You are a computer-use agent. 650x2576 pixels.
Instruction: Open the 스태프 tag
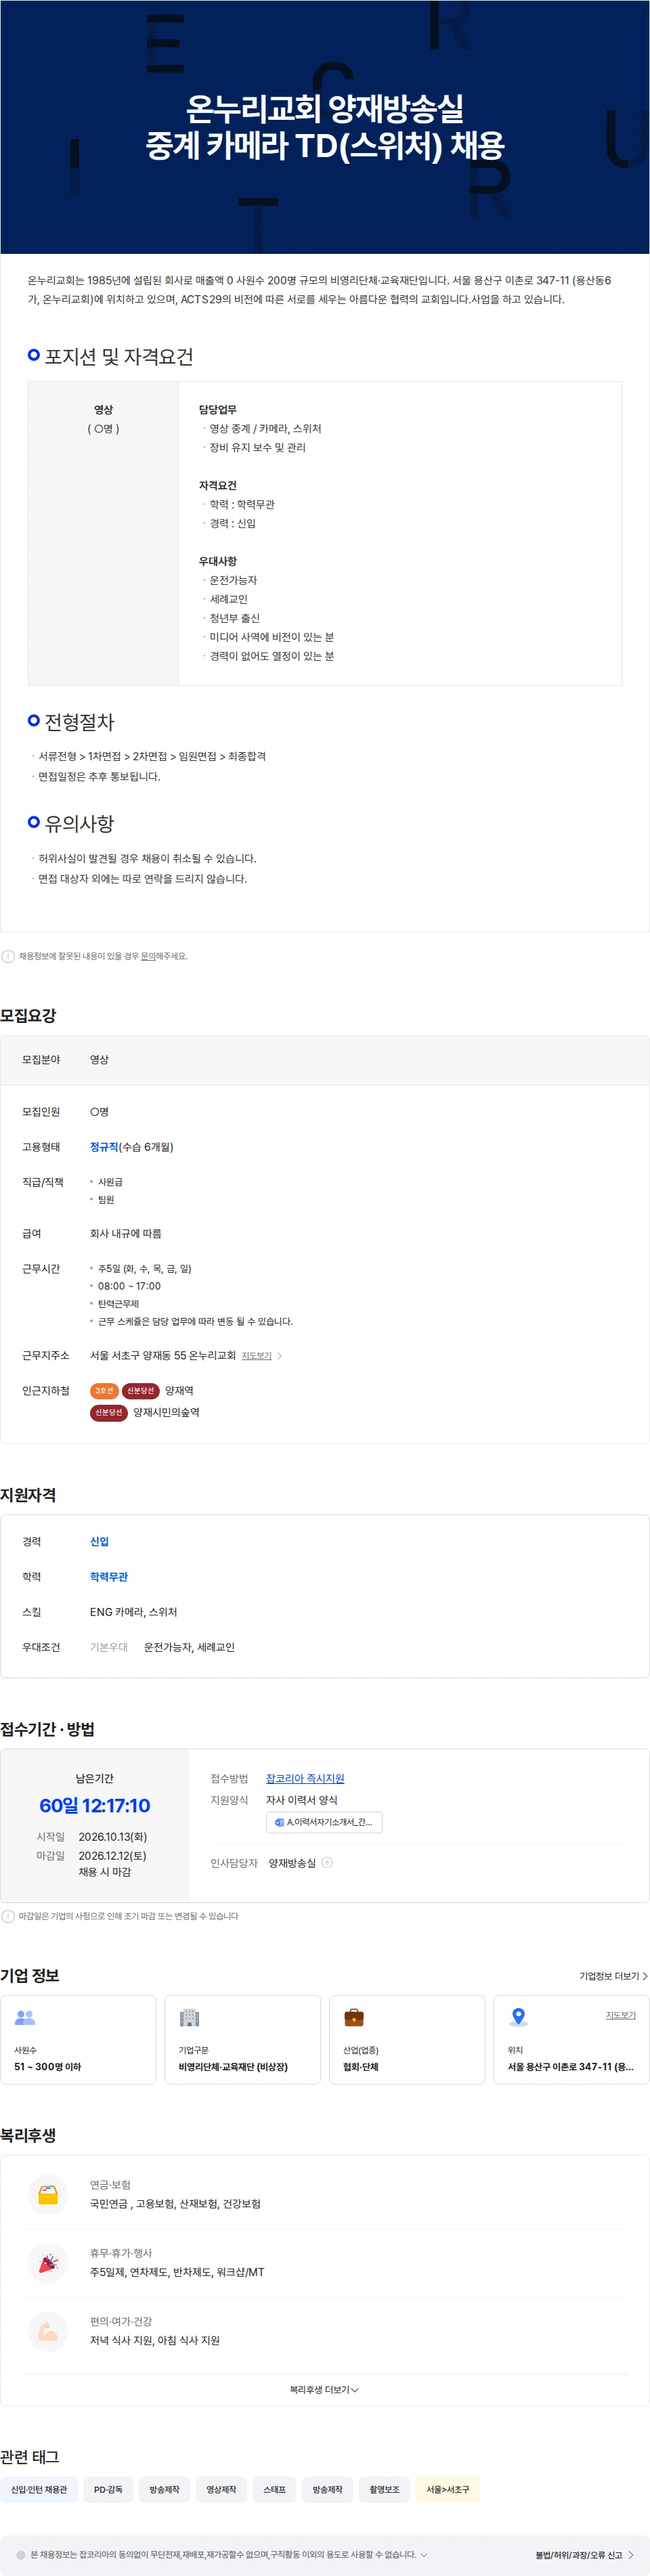click(274, 2490)
